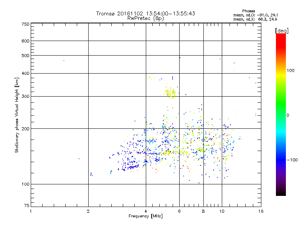
Task: Click the x-axis '4' tick label
Action: tap(146, 211)
